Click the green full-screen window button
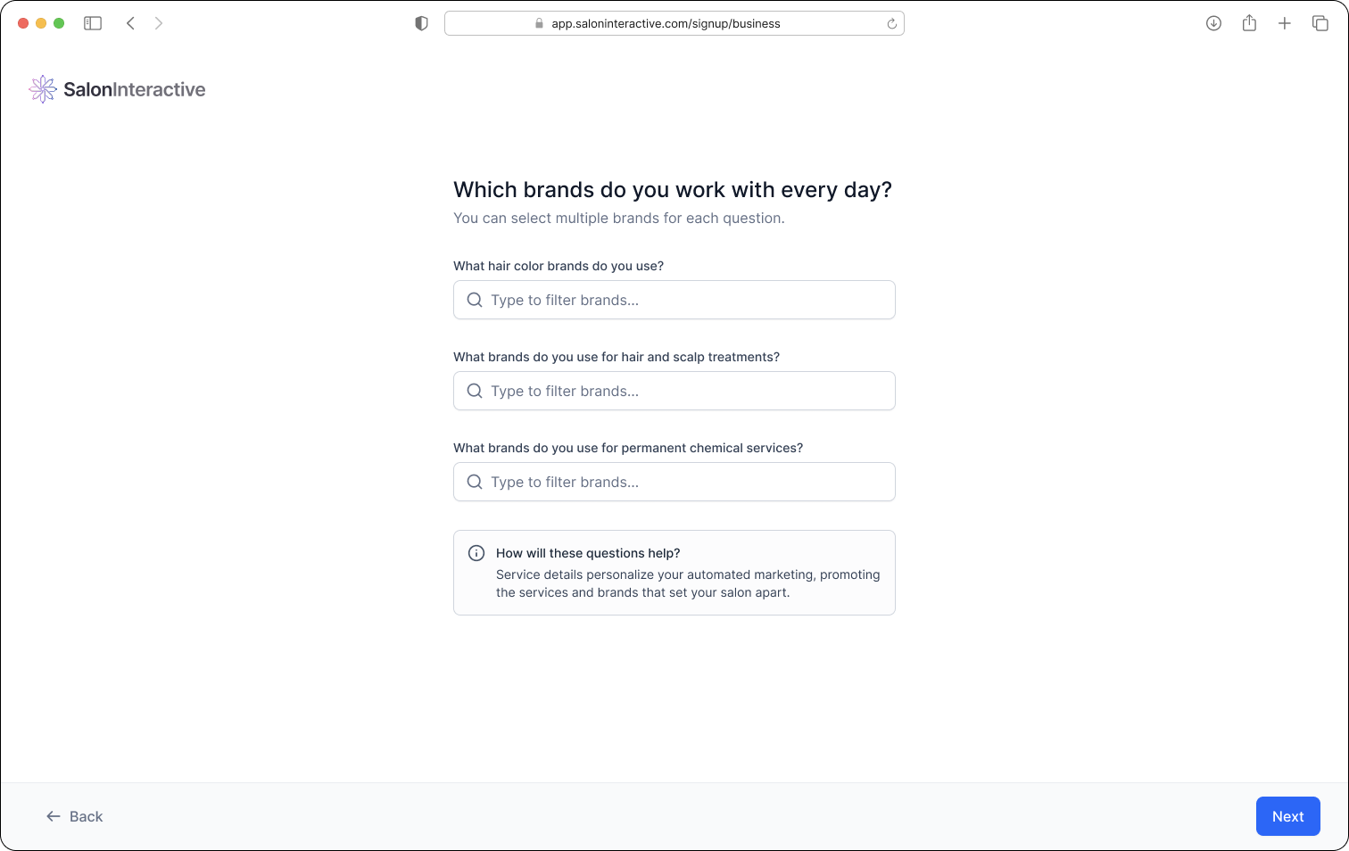Viewport: 1349px width, 851px height. coord(59,23)
